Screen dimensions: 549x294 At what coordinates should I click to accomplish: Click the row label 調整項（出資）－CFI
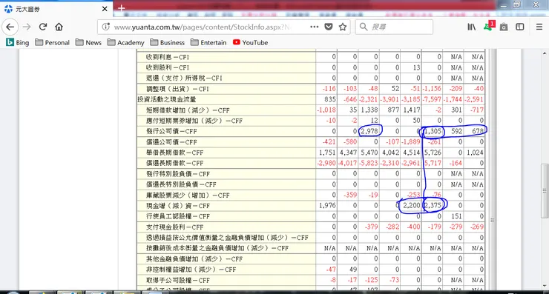coord(177,89)
